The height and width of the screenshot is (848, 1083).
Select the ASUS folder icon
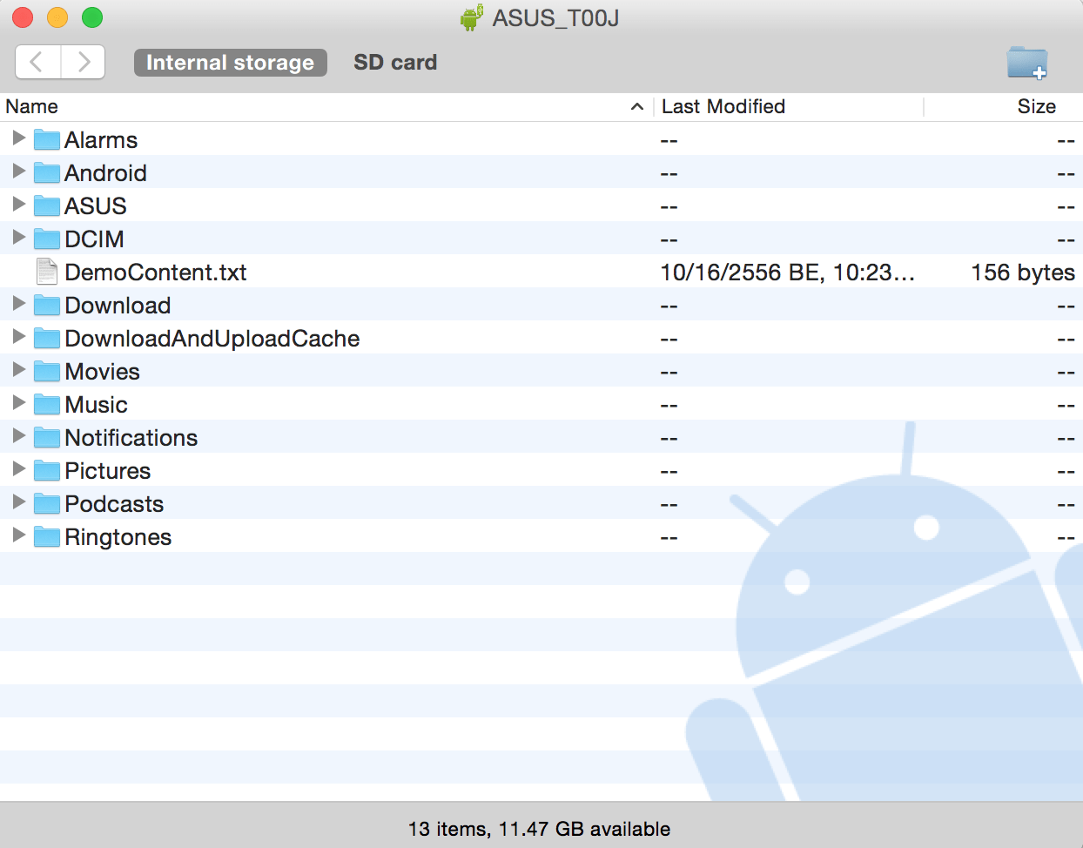point(47,205)
